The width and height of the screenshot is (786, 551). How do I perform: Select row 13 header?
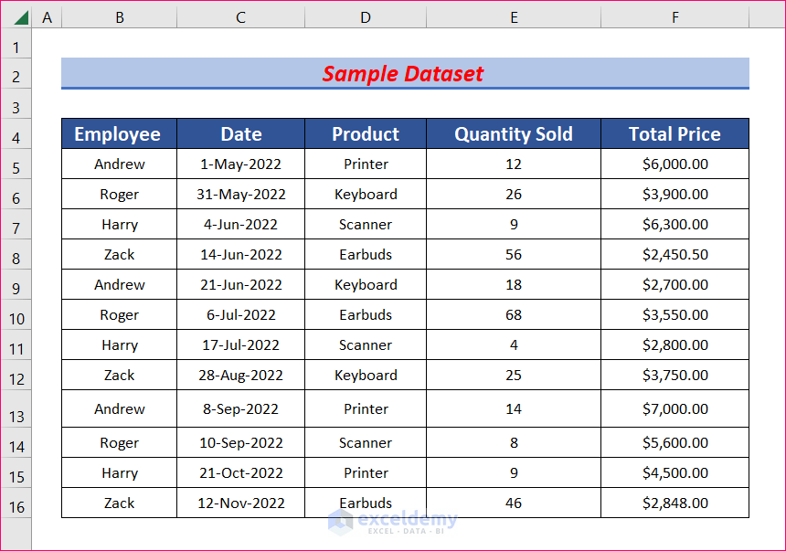click(x=16, y=408)
